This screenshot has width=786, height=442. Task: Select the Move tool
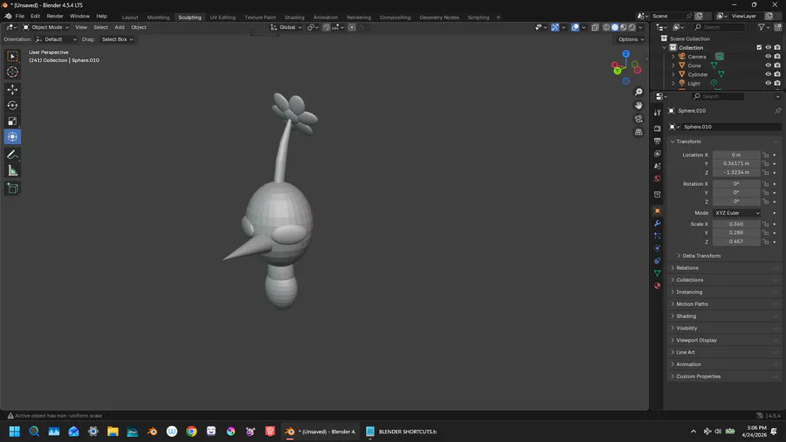pos(12,90)
